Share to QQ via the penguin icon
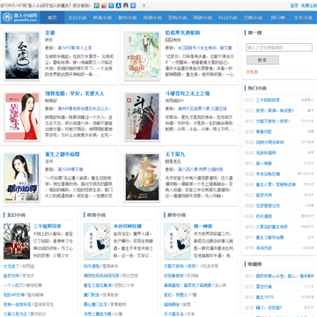This screenshot has height=317, width=317. (126, 5)
